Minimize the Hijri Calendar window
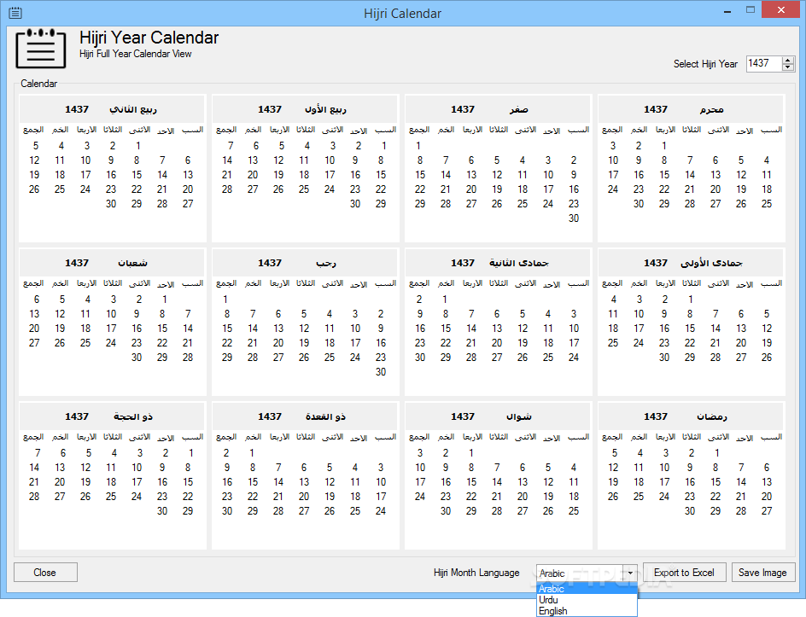Image resolution: width=806 pixels, height=617 pixels. click(x=727, y=11)
